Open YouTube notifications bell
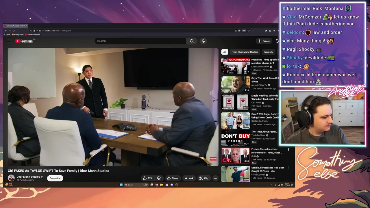Image resolution: width=370 pixels, height=208 pixels. 277,41
